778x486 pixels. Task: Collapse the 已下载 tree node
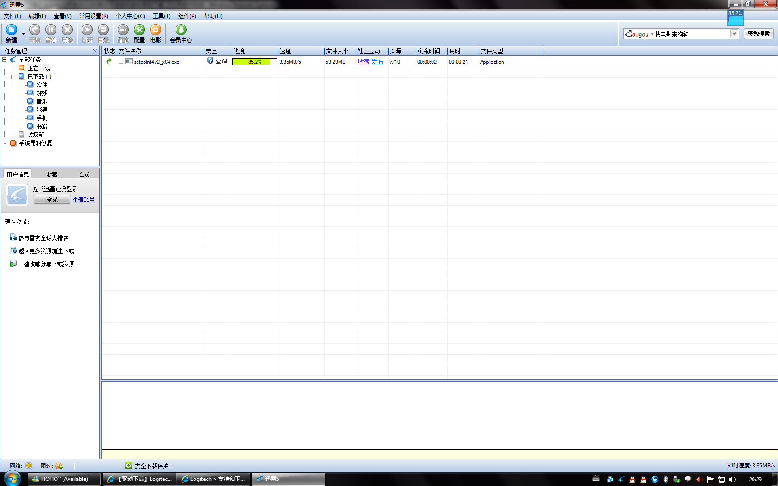coord(13,77)
